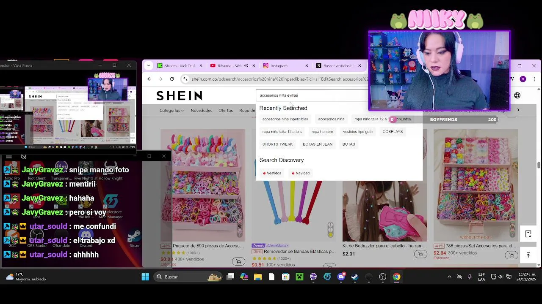Select recent search ropa hombre

(322, 132)
